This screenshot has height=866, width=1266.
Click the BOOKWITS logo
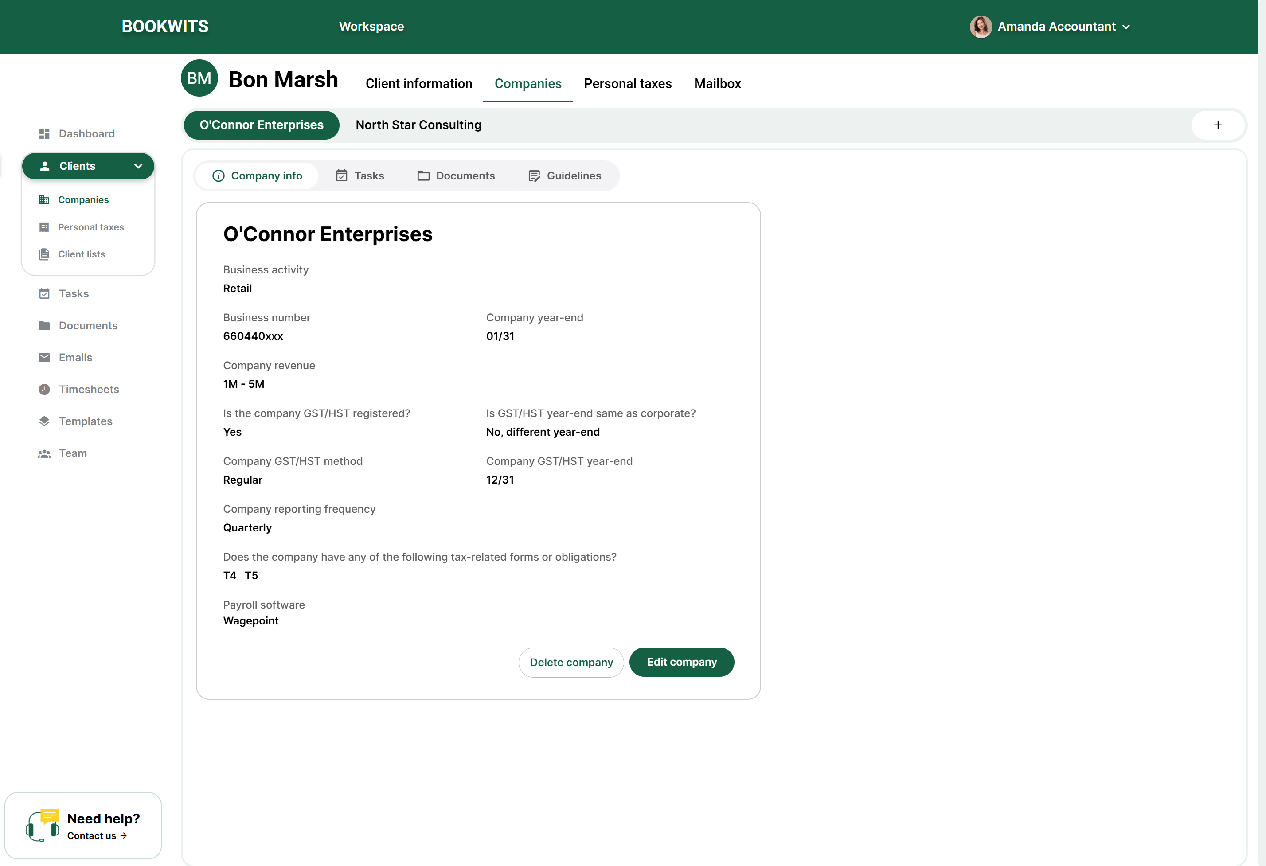165,26
